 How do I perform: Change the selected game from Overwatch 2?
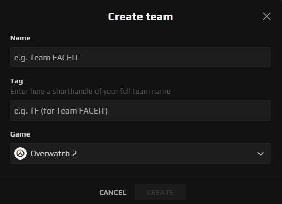coord(140,153)
